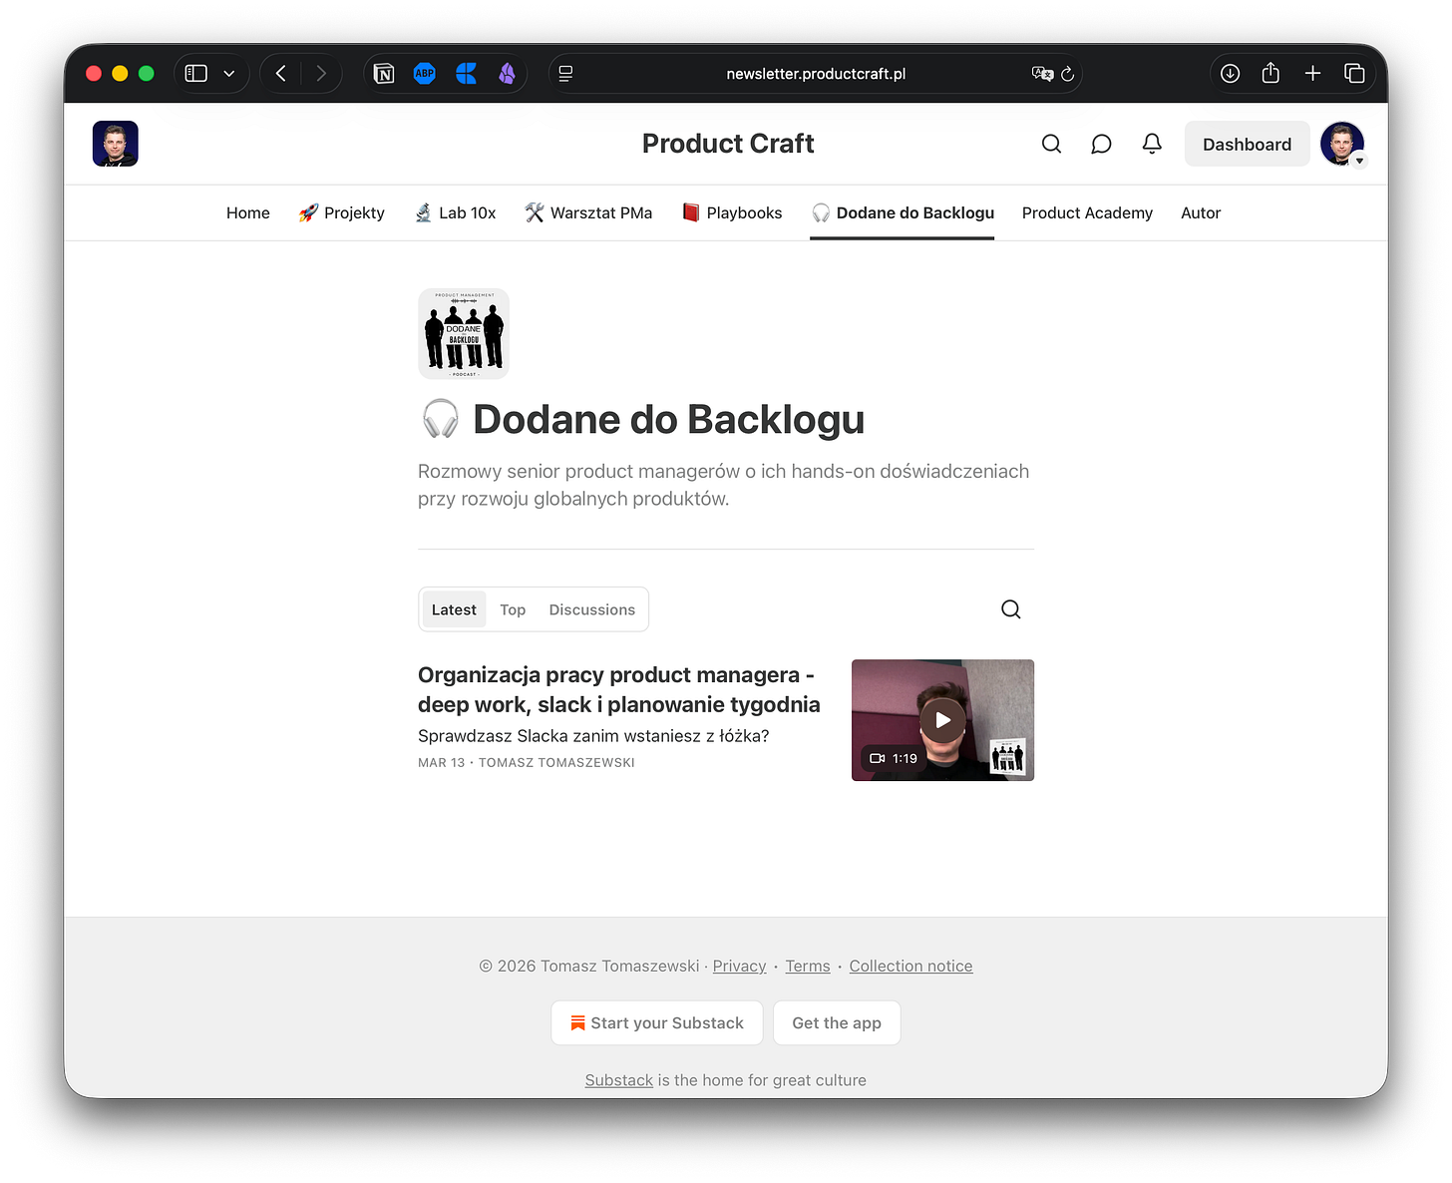Open the Lab 10x nav tab

click(455, 212)
